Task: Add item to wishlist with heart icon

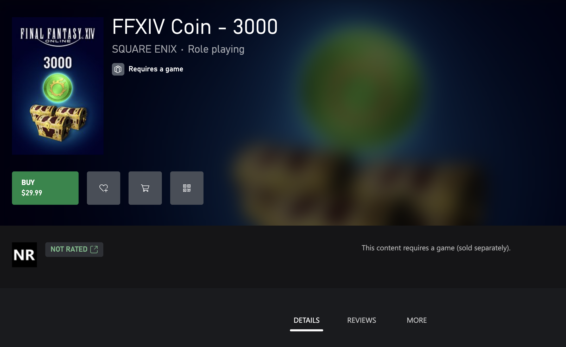Action: tap(104, 188)
